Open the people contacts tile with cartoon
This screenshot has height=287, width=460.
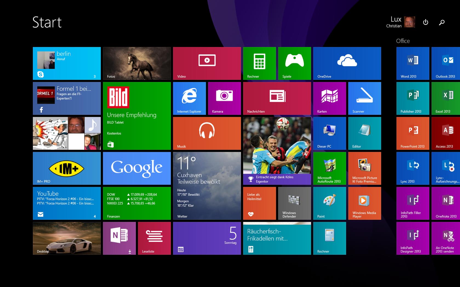click(67, 134)
